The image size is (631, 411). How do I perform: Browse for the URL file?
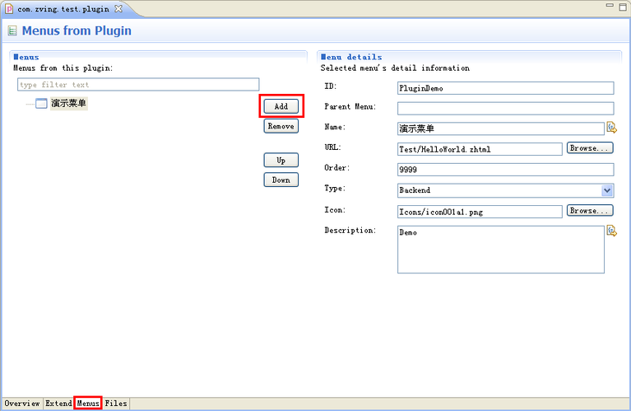click(x=590, y=148)
